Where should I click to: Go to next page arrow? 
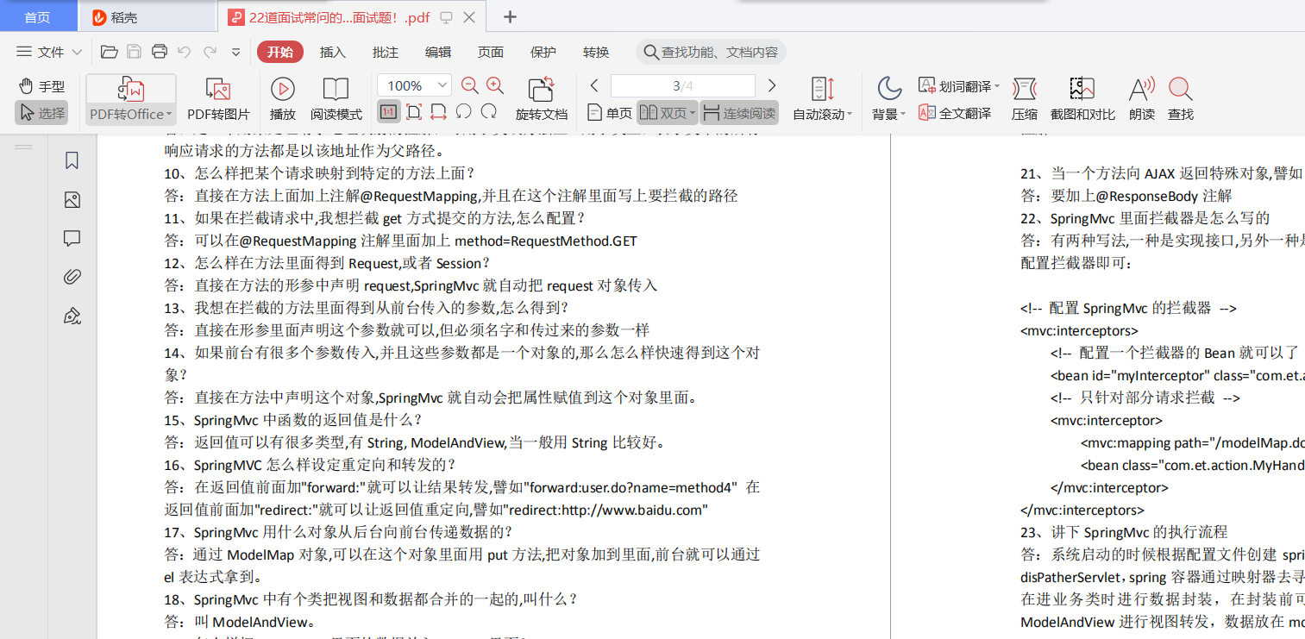pyautogui.click(x=772, y=85)
